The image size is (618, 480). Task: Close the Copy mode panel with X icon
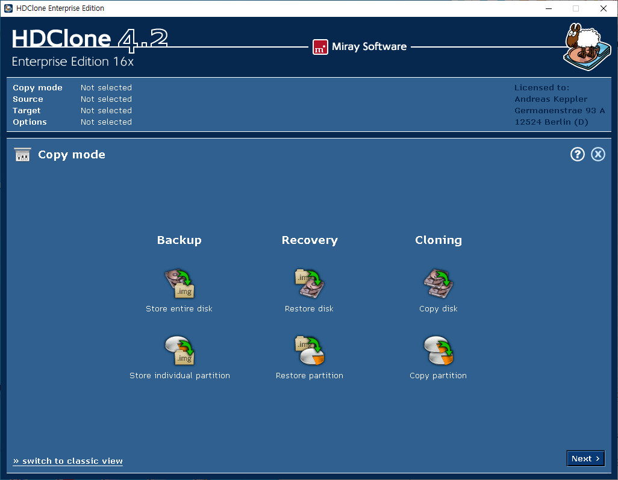(x=598, y=154)
